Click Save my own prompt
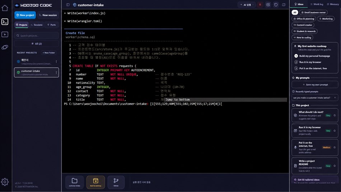The image size is (341, 192). tap(315, 85)
